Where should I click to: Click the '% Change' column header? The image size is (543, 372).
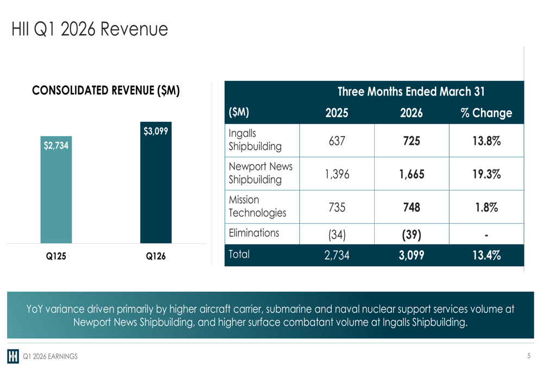click(x=487, y=113)
